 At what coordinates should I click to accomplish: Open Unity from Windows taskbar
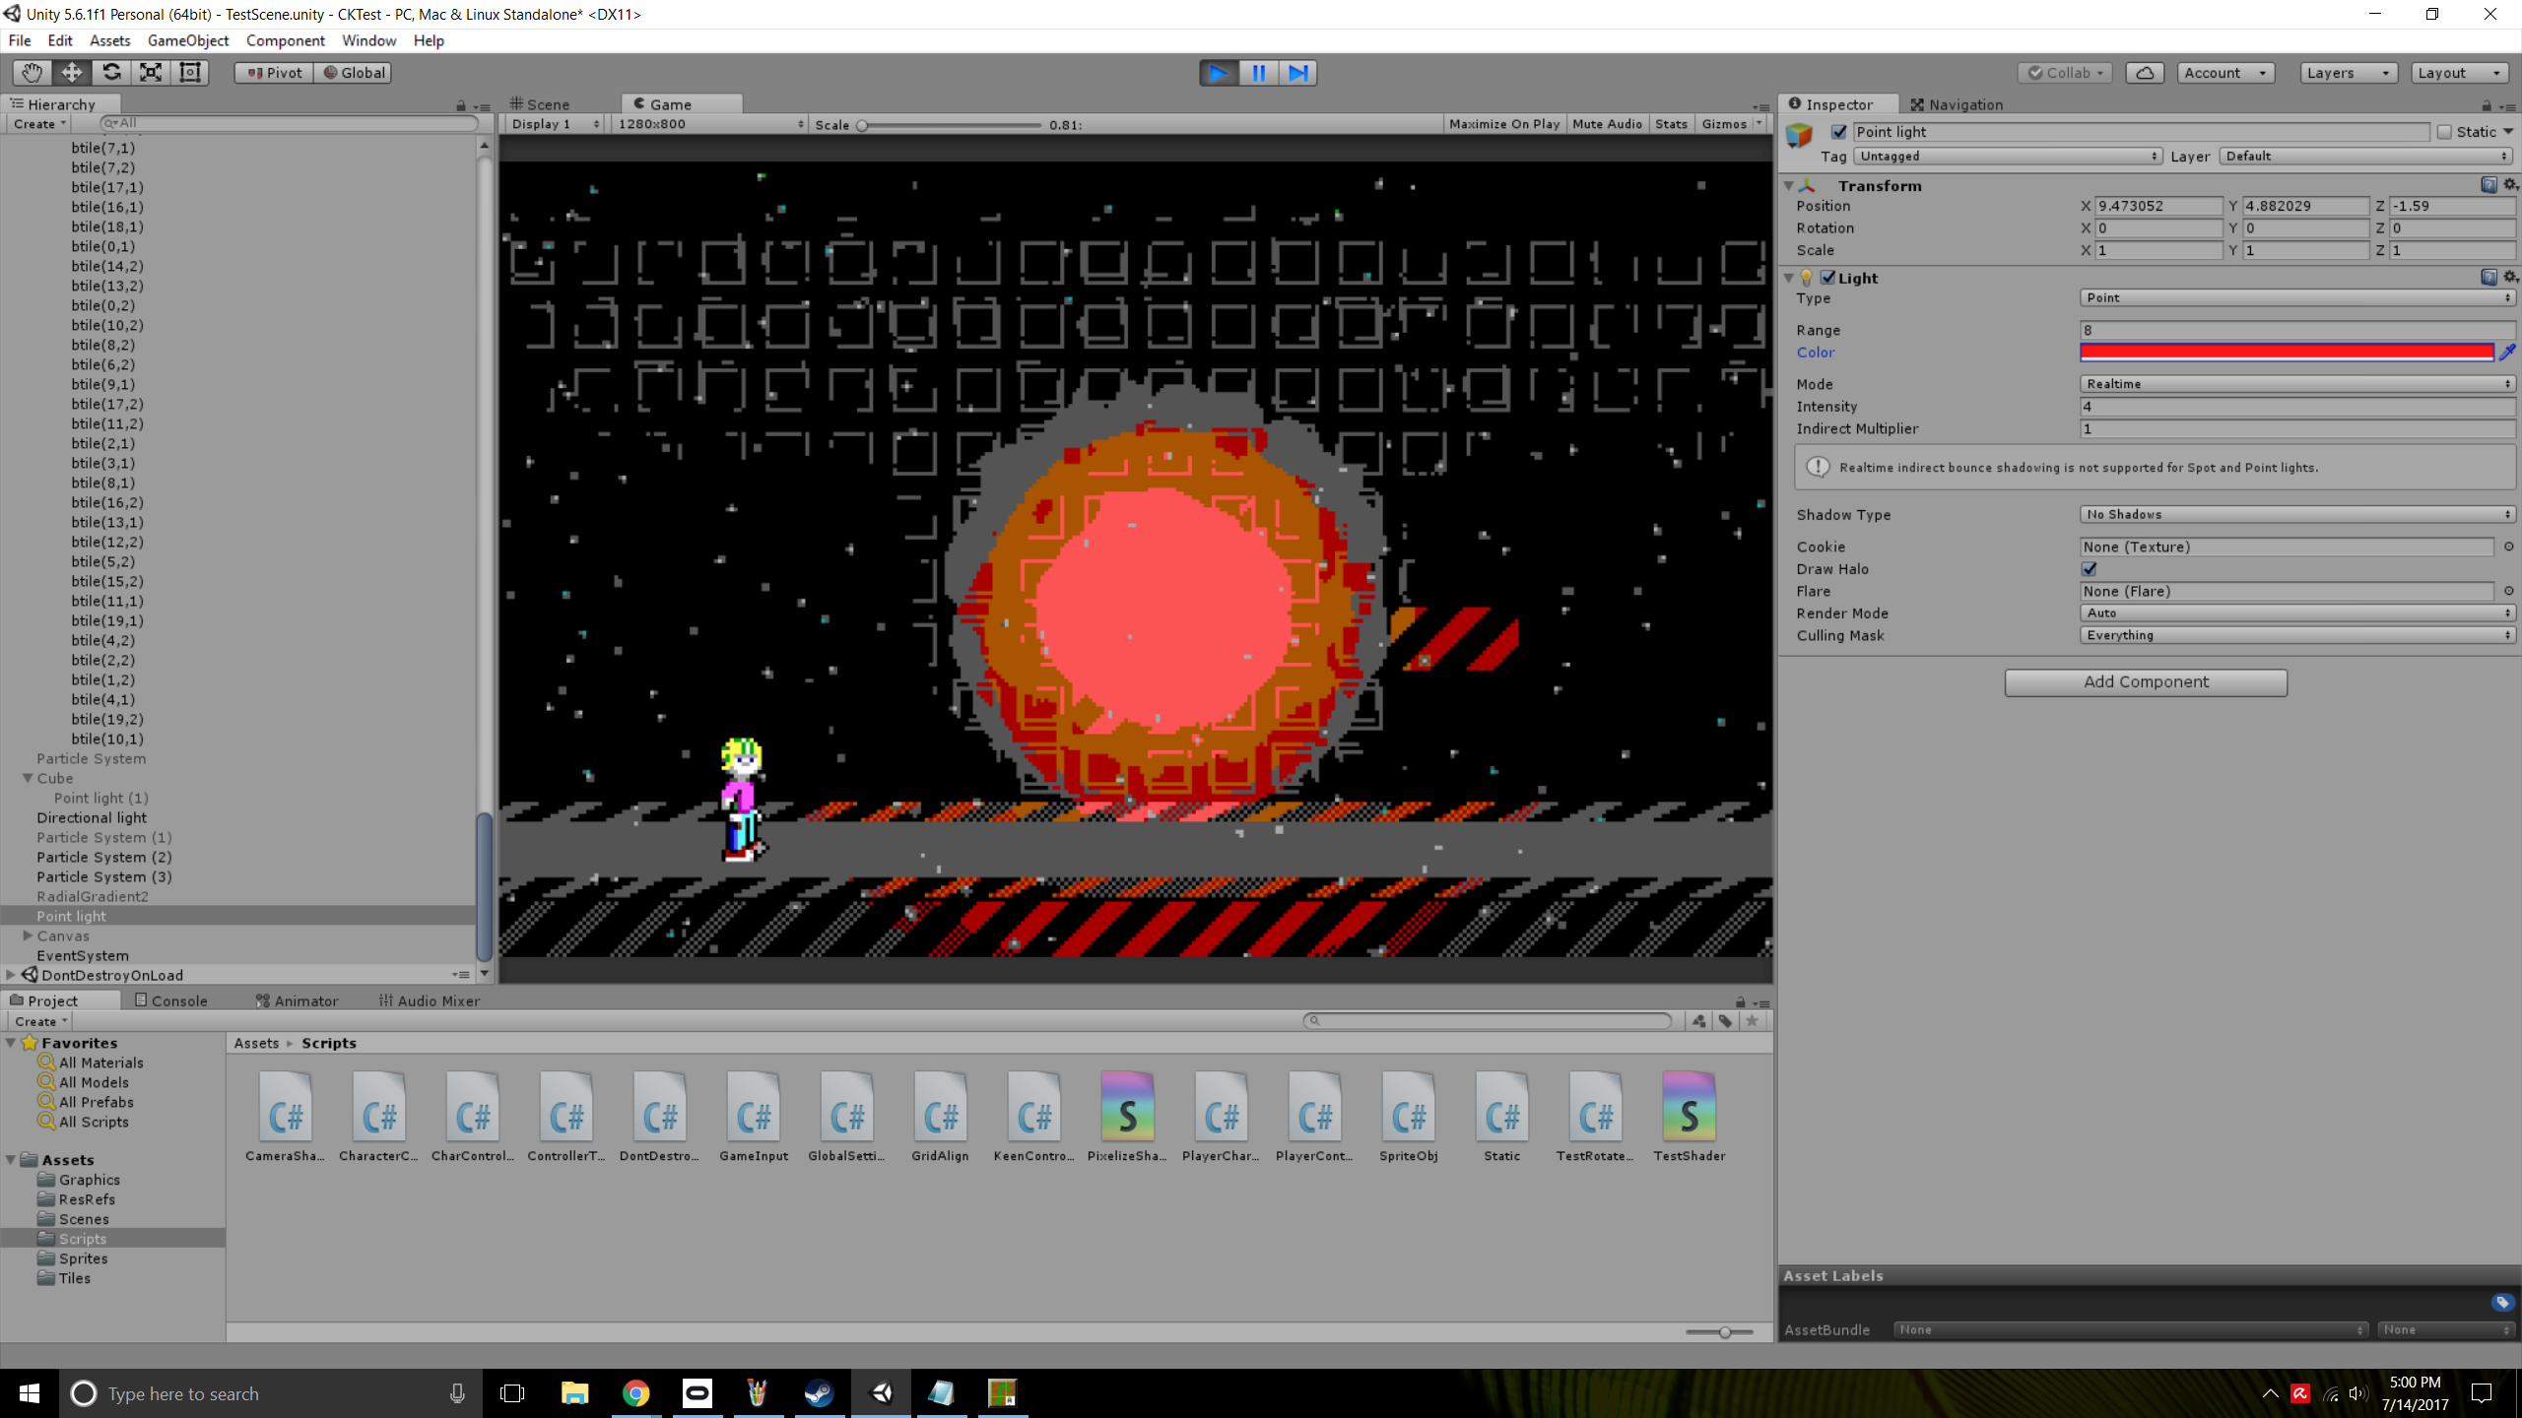click(x=882, y=1392)
